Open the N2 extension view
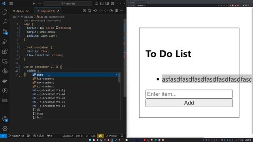253x142 pixels. tap(5, 101)
